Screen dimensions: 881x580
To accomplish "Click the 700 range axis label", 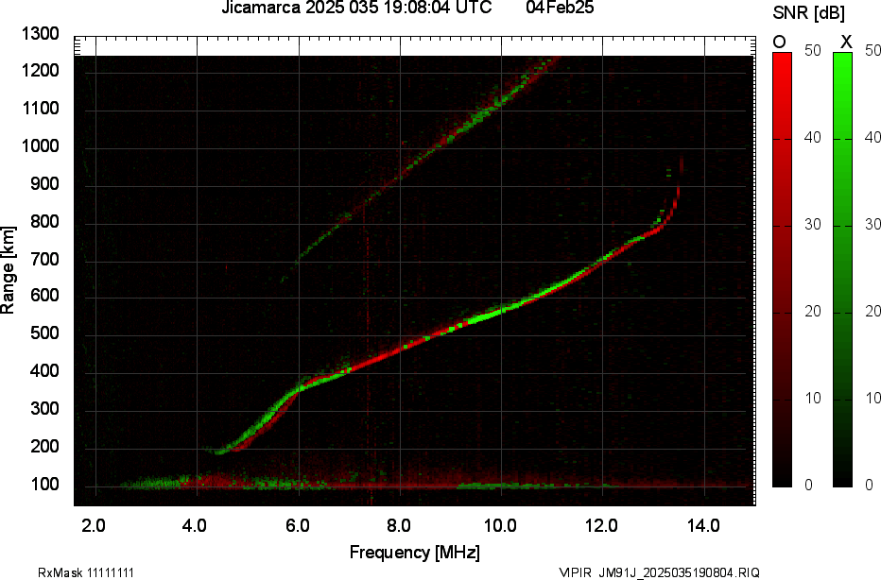I will click(x=44, y=259).
